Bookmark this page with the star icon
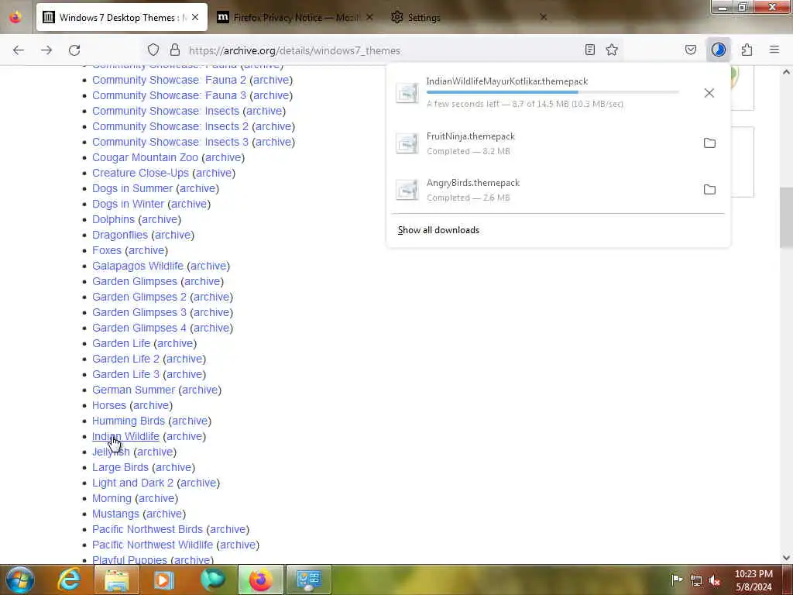 coord(612,50)
